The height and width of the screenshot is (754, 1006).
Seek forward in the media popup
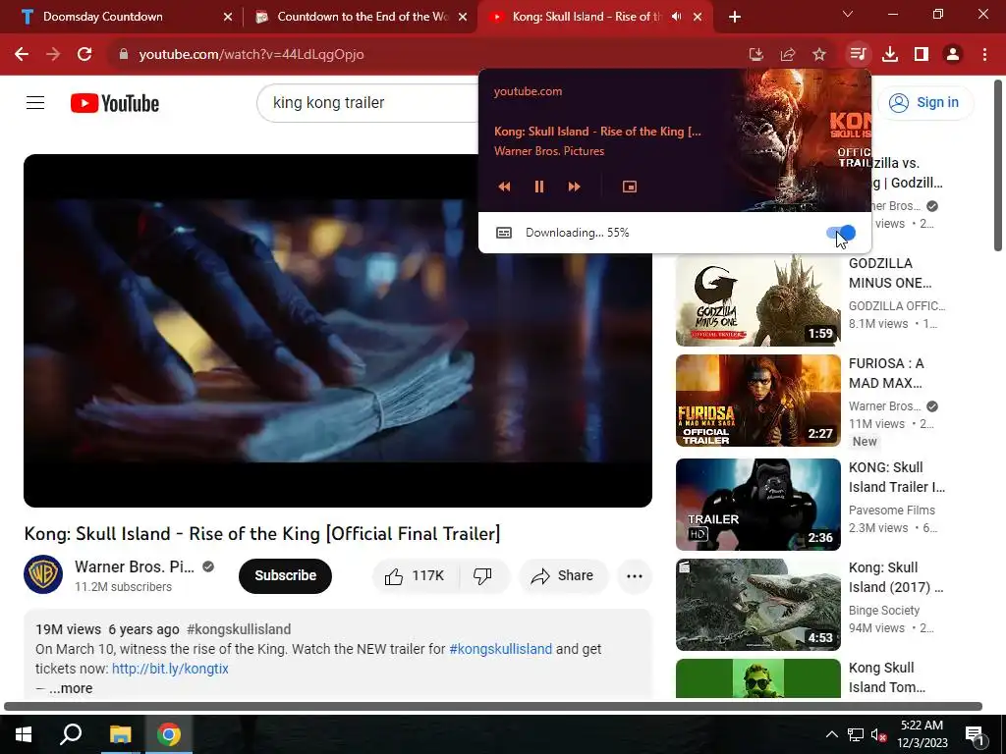point(574,187)
